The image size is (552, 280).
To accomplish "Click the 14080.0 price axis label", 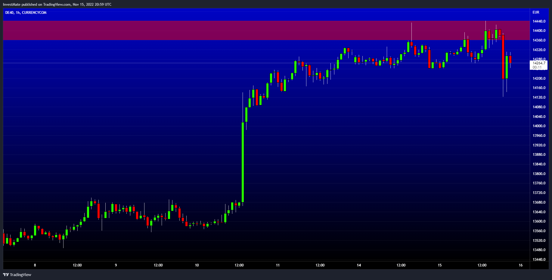I will pyautogui.click(x=539, y=107).
